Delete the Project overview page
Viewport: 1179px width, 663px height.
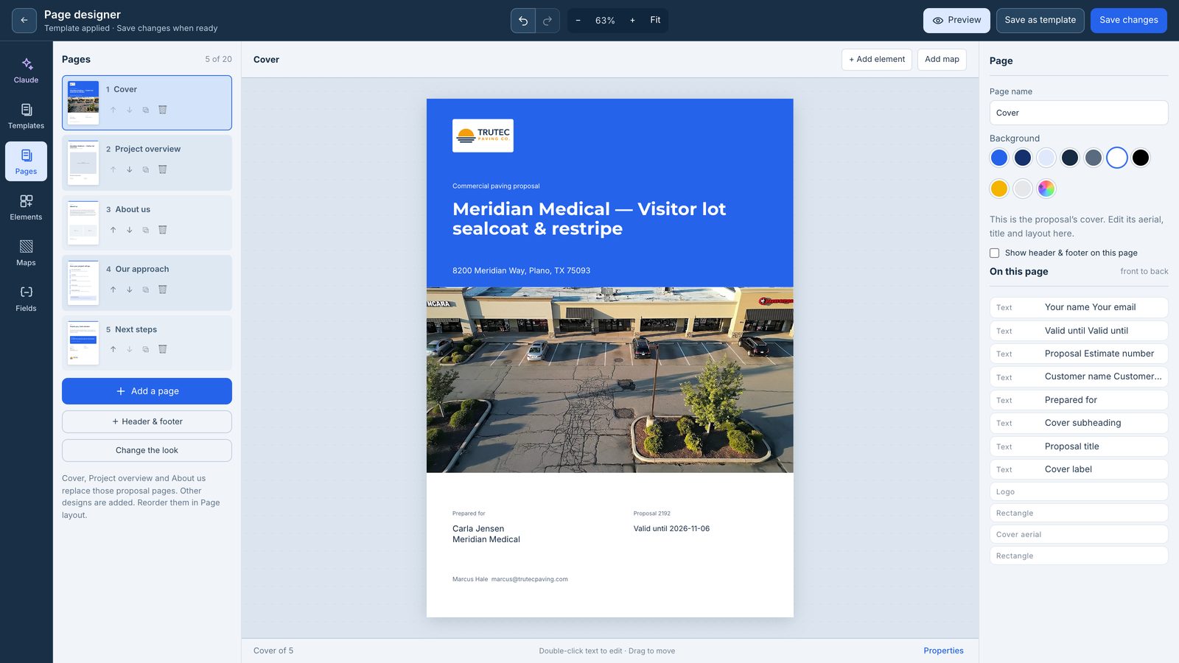163,169
